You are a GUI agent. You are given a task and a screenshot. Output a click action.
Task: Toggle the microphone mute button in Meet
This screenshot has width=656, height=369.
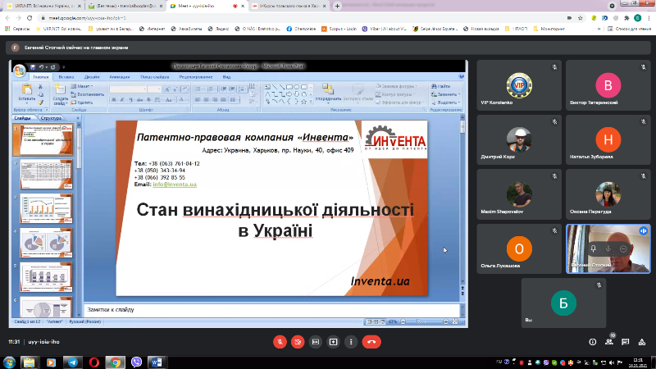click(280, 341)
